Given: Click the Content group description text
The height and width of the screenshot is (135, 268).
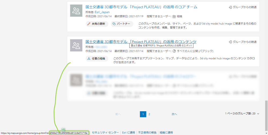Looking at the screenshot, I should coord(184,60).
